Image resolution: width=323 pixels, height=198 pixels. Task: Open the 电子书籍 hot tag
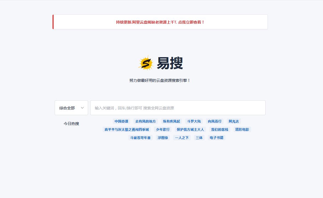pos(217,138)
